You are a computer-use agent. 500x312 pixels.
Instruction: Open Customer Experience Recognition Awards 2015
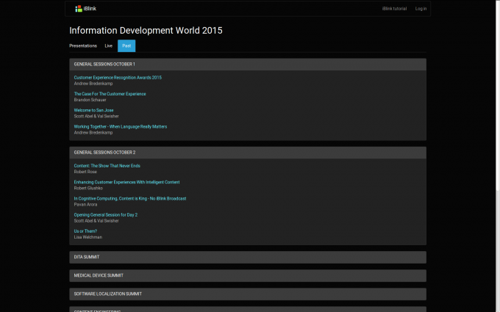tap(118, 77)
